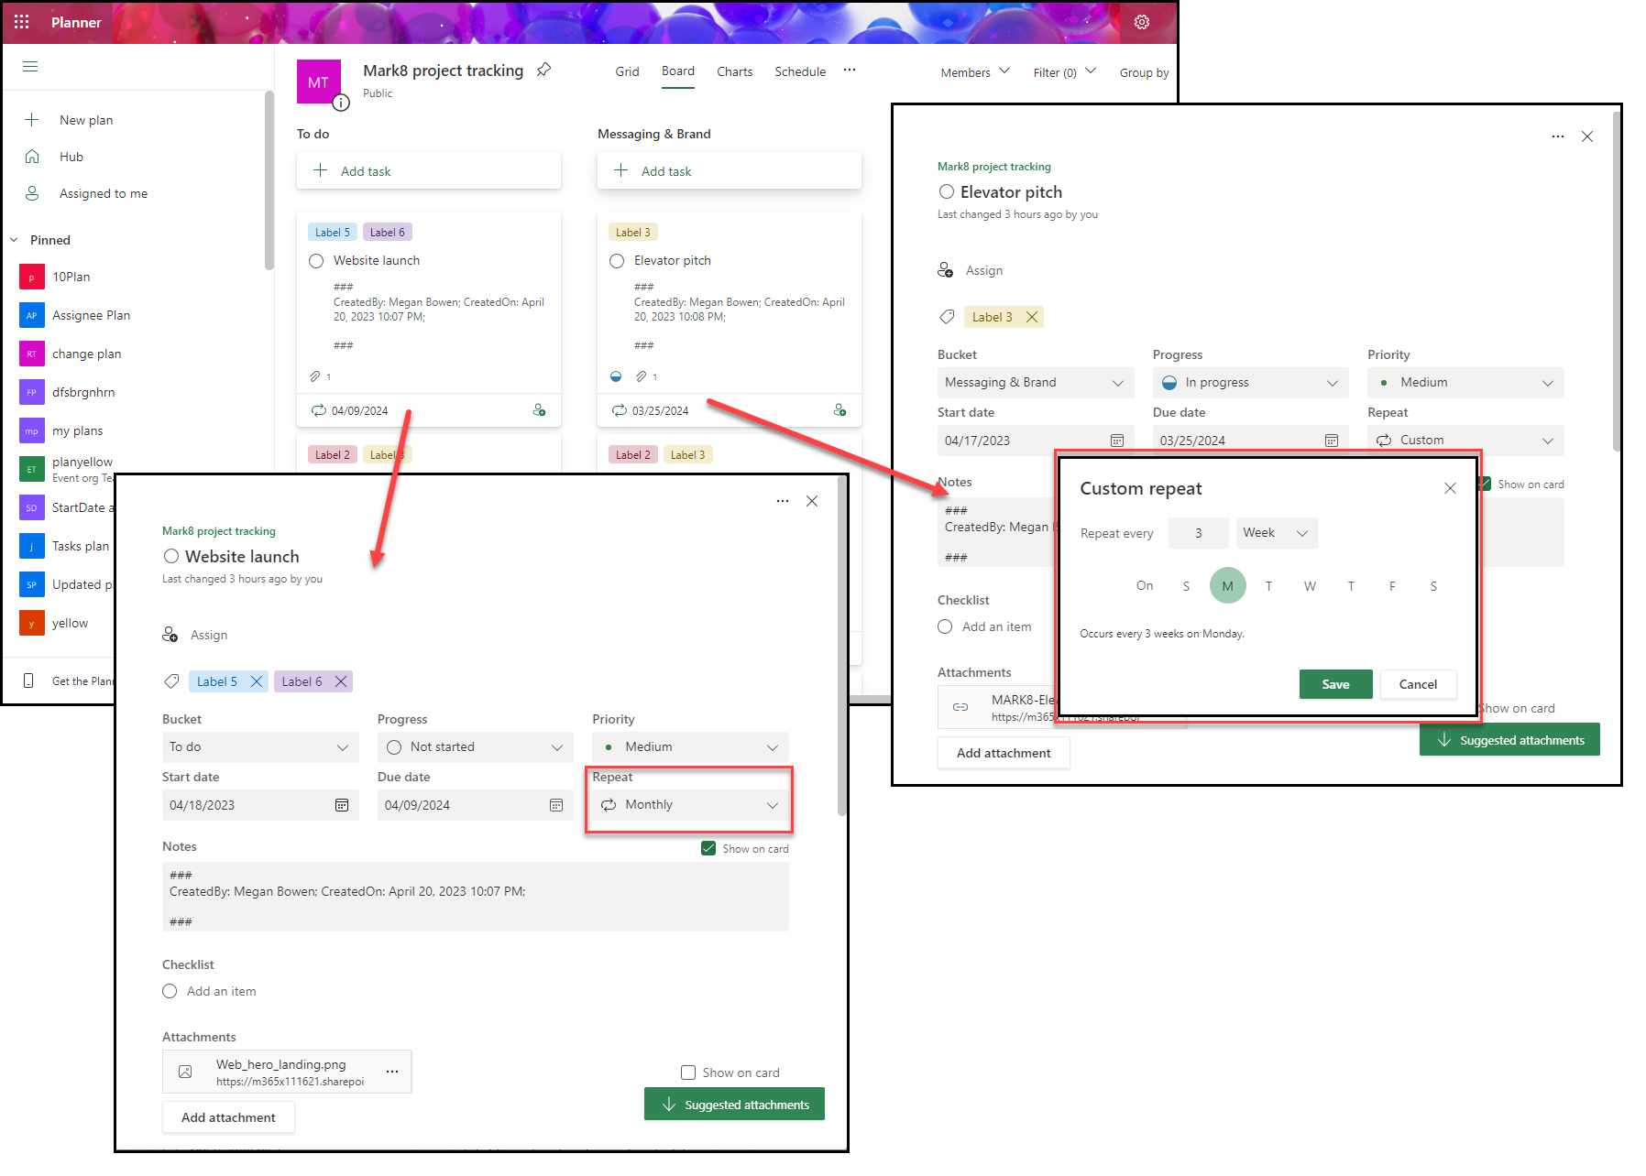Click the Notes text area in Website launch

[475, 897]
